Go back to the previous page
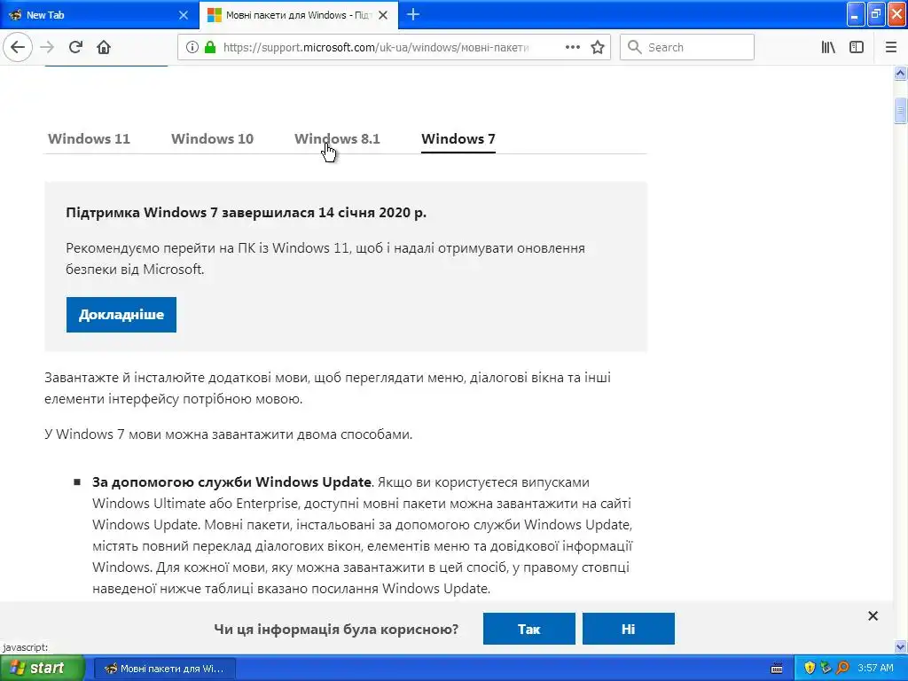This screenshot has width=908, height=681. point(18,47)
